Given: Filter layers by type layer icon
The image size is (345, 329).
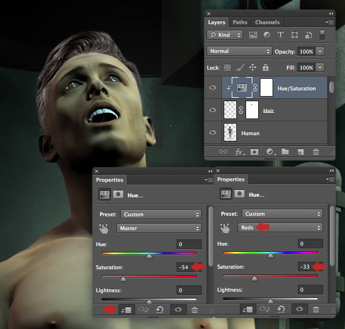Looking at the screenshot, I should [x=281, y=35].
